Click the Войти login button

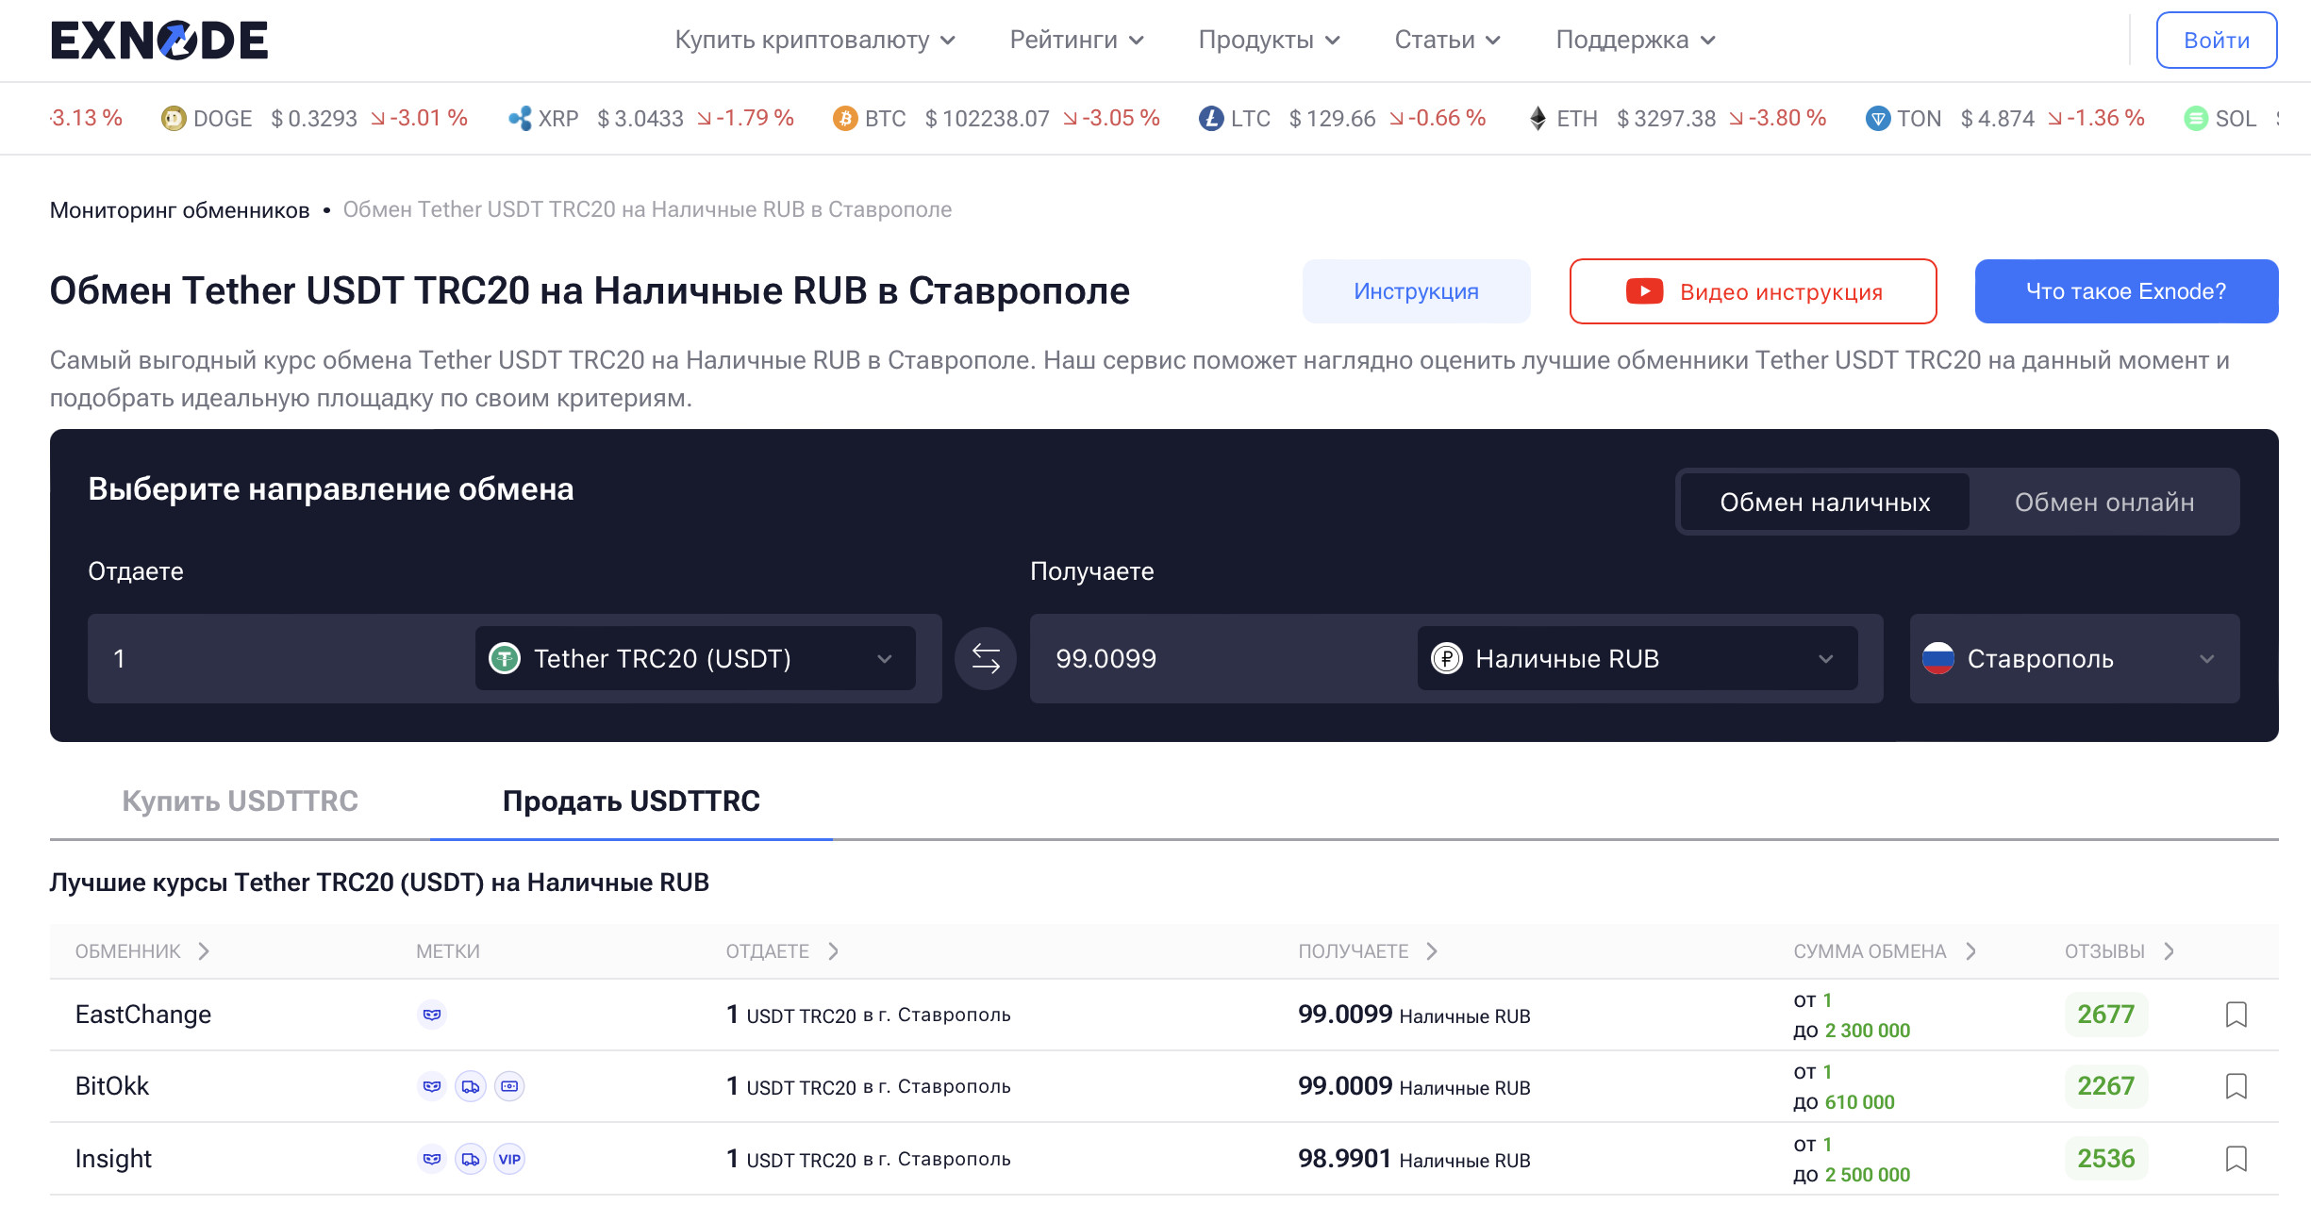tap(2216, 40)
